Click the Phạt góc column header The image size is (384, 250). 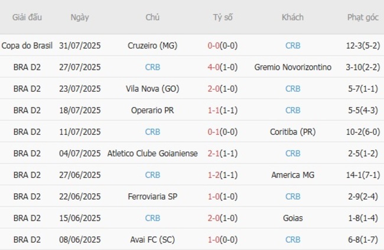[x=363, y=17]
